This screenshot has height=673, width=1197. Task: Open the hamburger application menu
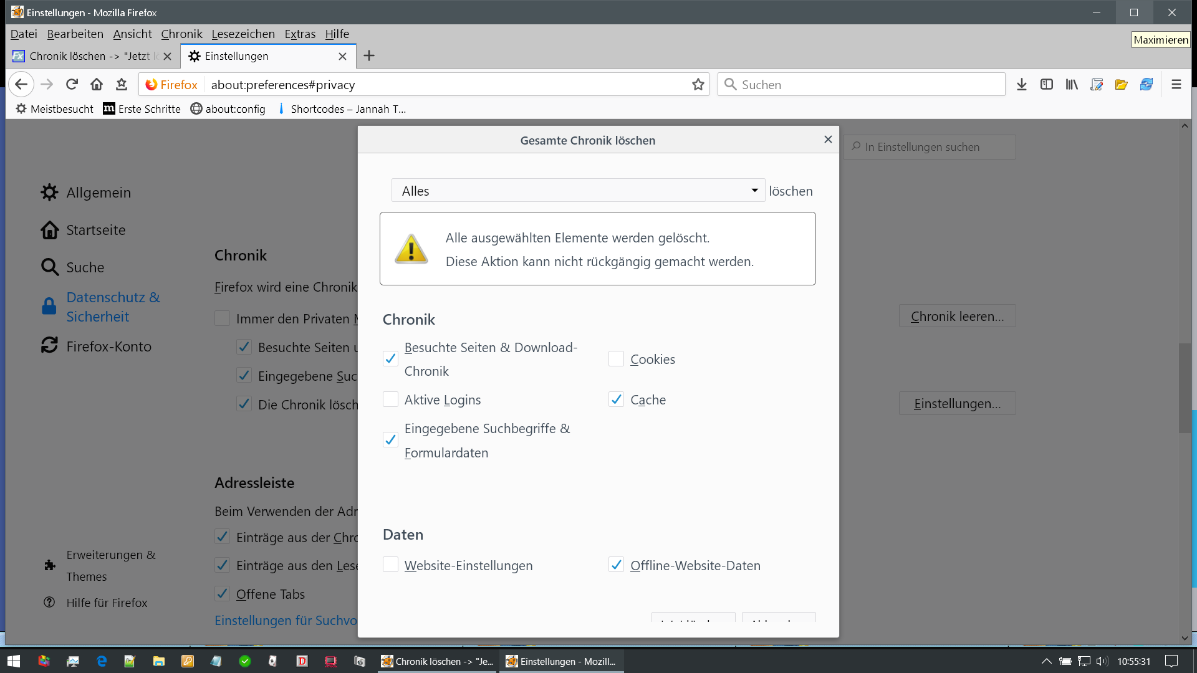click(x=1176, y=84)
